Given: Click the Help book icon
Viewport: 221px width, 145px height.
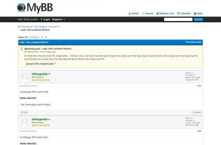Looking at the screenshot, I should [195, 13].
